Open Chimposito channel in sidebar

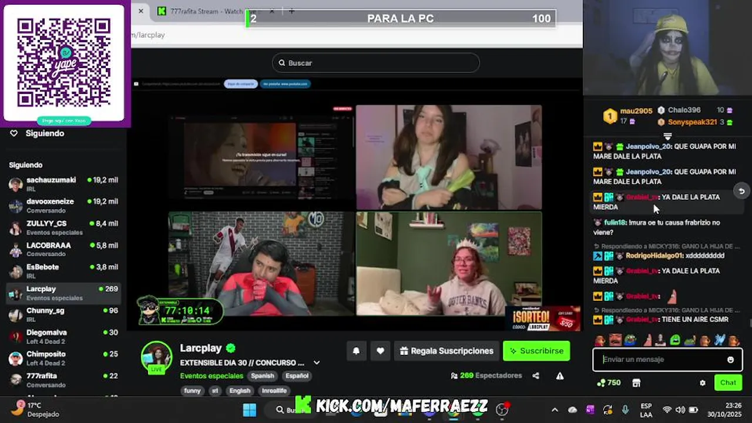pos(63,358)
